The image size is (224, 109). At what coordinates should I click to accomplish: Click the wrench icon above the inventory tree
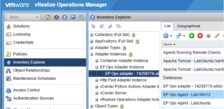[x=110, y=26]
